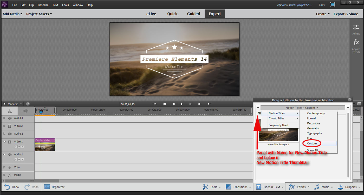Toggle the Video 2 track film icon
The width and height of the screenshot is (364, 195).
coord(10,126)
